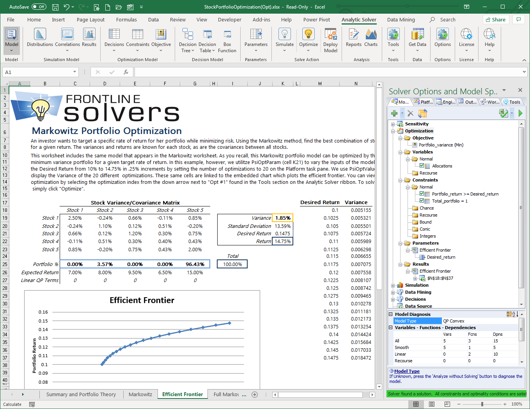Click the green plus Add icon
The width and height of the screenshot is (530, 409).
click(x=394, y=113)
